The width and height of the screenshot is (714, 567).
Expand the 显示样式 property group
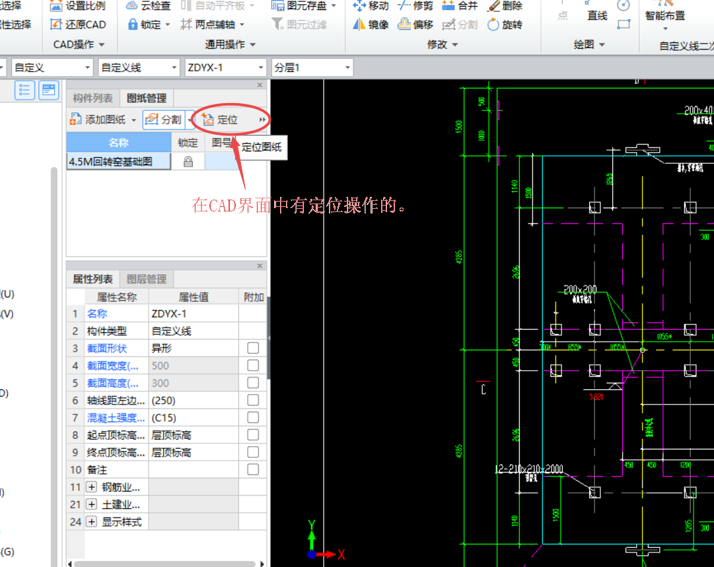click(x=92, y=522)
